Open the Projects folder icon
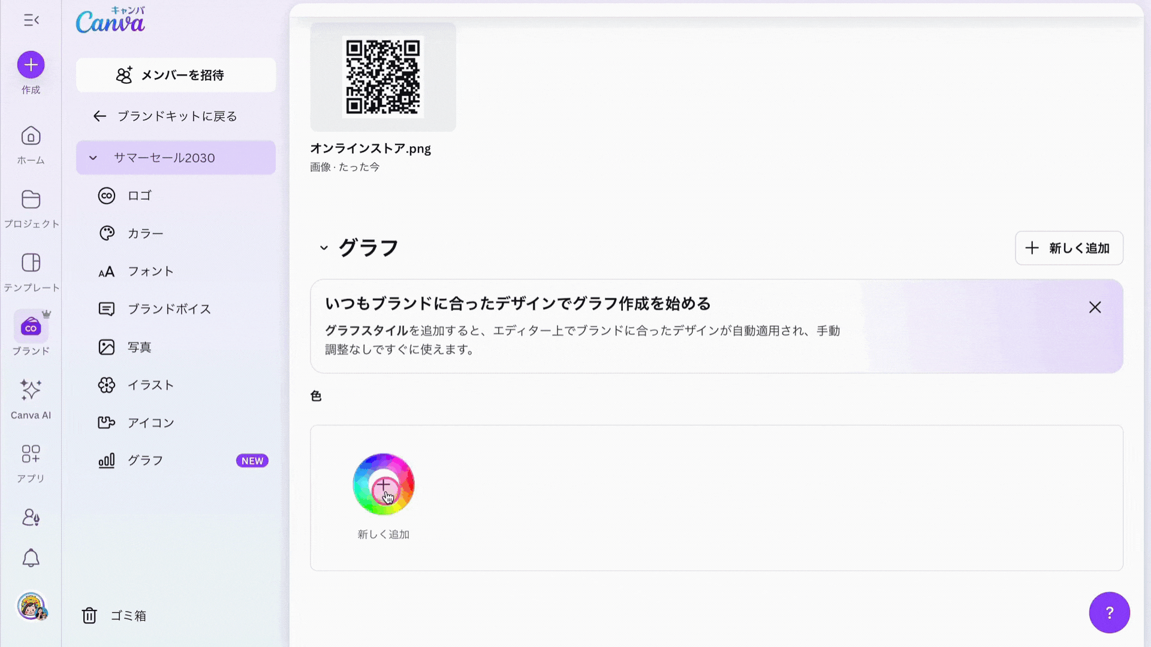Screen dimensions: 1151x647 click(x=31, y=200)
